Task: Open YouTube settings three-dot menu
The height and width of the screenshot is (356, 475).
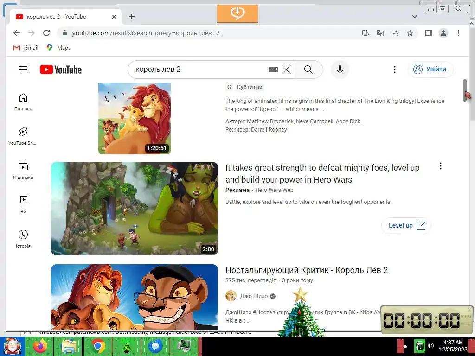Action: click(394, 70)
